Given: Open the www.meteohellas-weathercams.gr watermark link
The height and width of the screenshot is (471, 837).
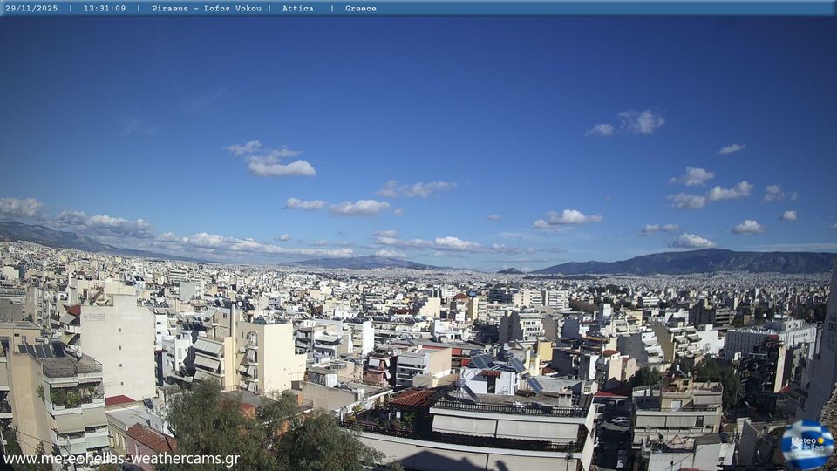Looking at the screenshot, I should tap(121, 459).
